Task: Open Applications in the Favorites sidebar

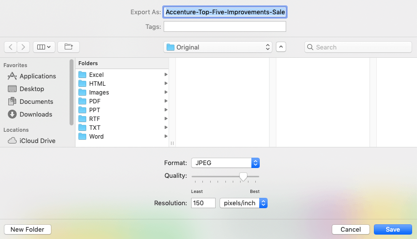Action: tap(37, 76)
